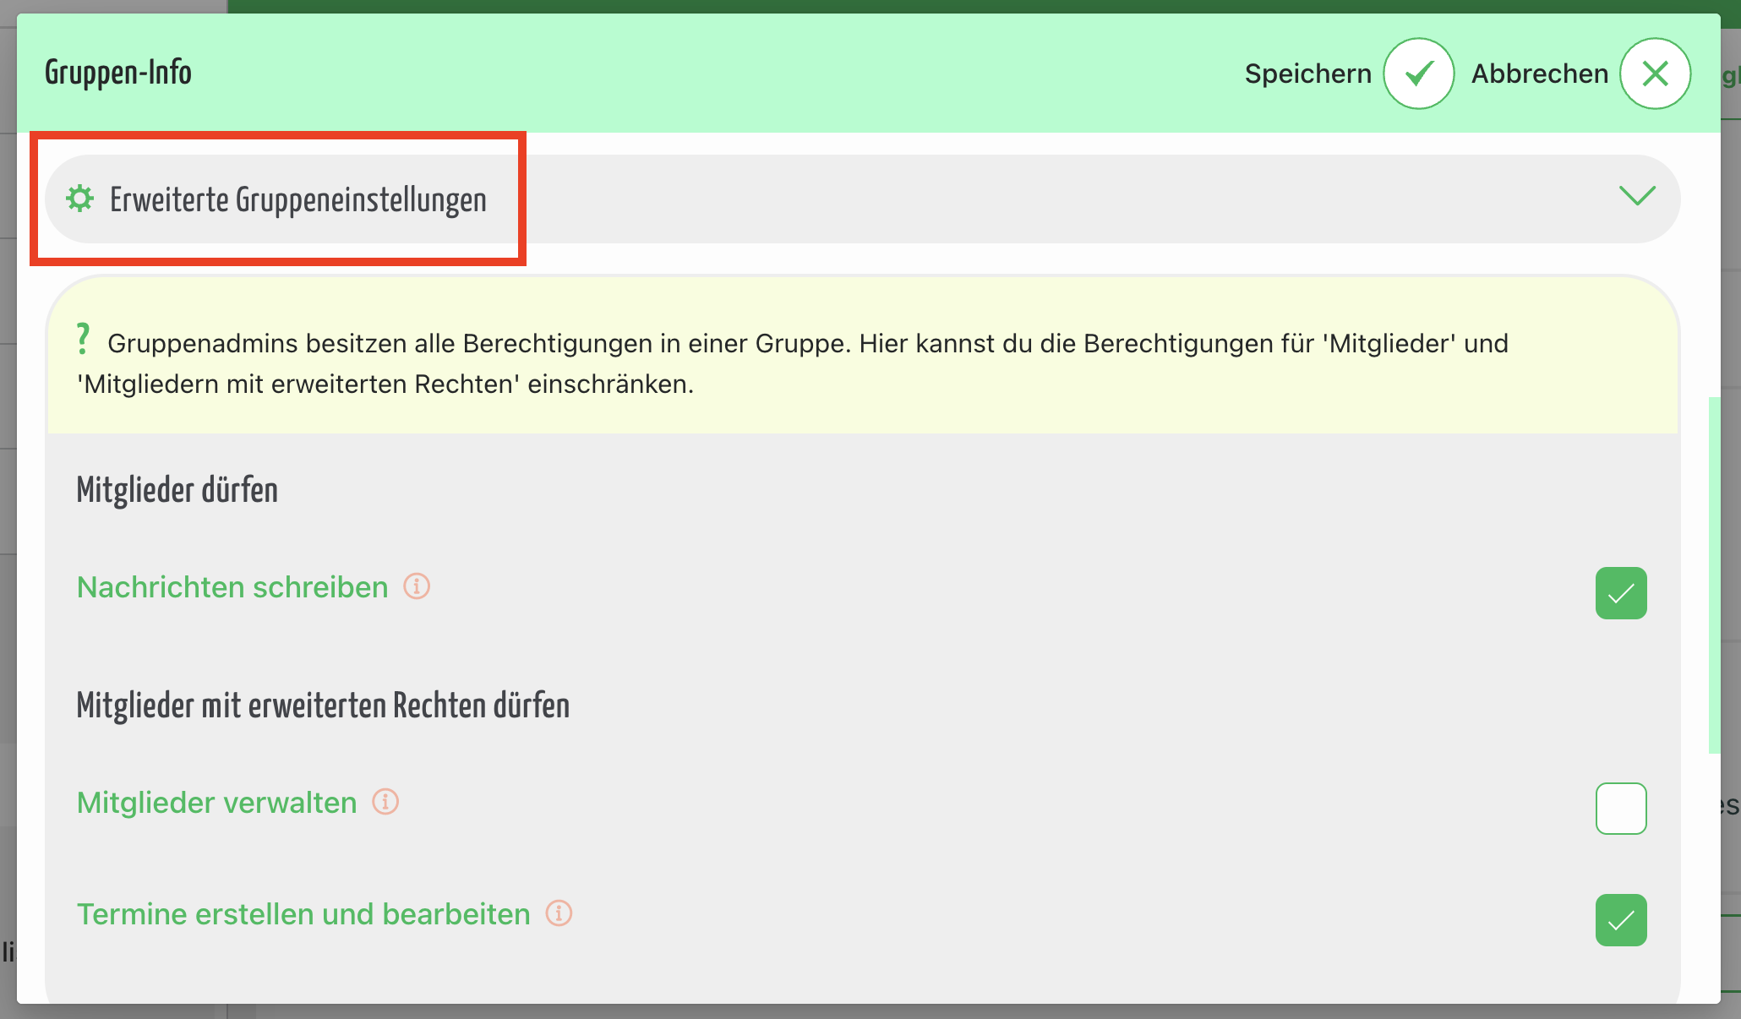Click the Speichern label
Image resolution: width=1741 pixels, height=1019 pixels.
tap(1308, 74)
